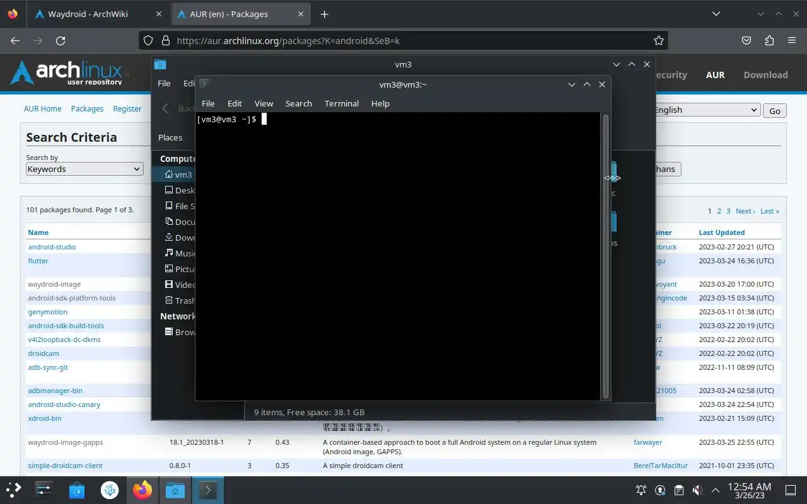Image resolution: width=807 pixels, height=504 pixels.
Task: Go to results page 3
Action: tap(728, 211)
